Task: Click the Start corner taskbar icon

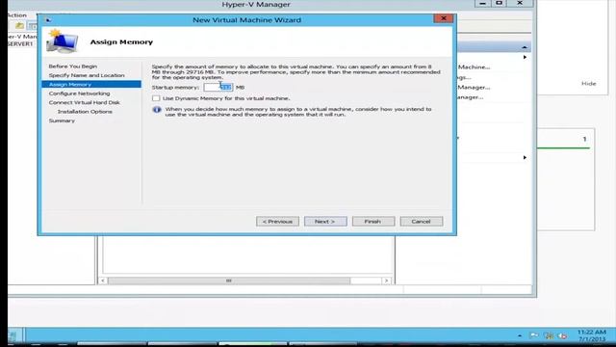Action: [13, 335]
